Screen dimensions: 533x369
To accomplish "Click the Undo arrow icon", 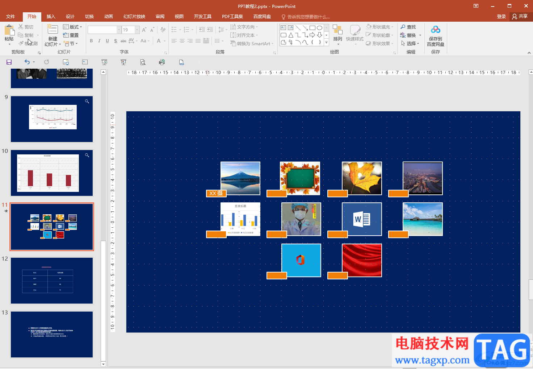I will (27, 62).
